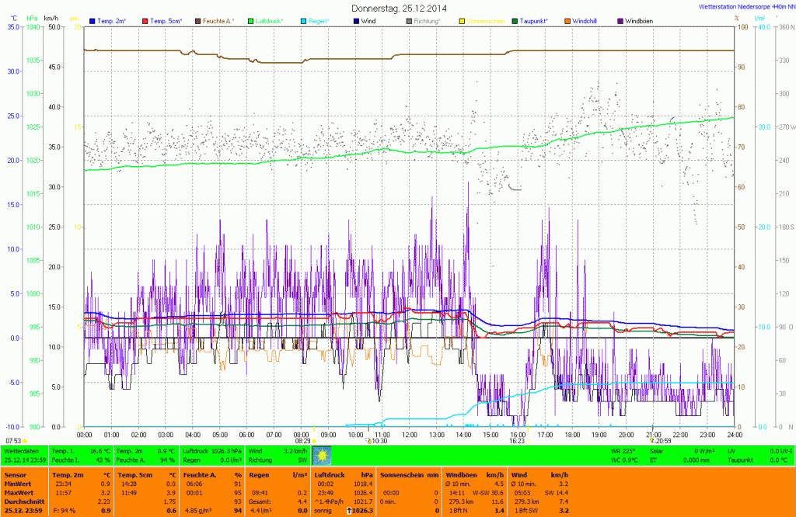The height and width of the screenshot is (517, 796).
Task: Select the brown Feuchte A. legend swatch
Action: click(198, 20)
